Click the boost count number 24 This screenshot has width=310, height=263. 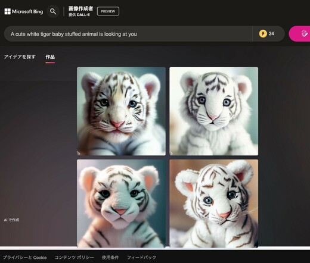pyautogui.click(x=271, y=34)
